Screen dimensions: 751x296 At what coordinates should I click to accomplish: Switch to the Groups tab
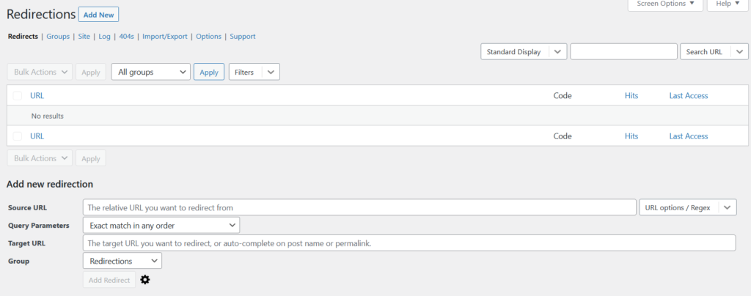(58, 37)
